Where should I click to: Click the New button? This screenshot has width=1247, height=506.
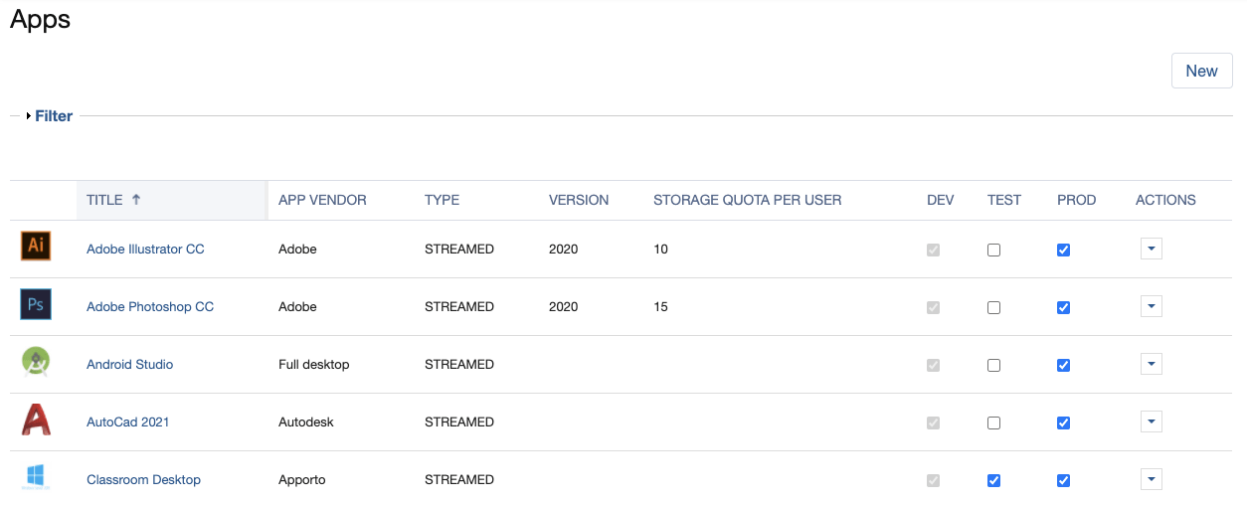pos(1201,71)
